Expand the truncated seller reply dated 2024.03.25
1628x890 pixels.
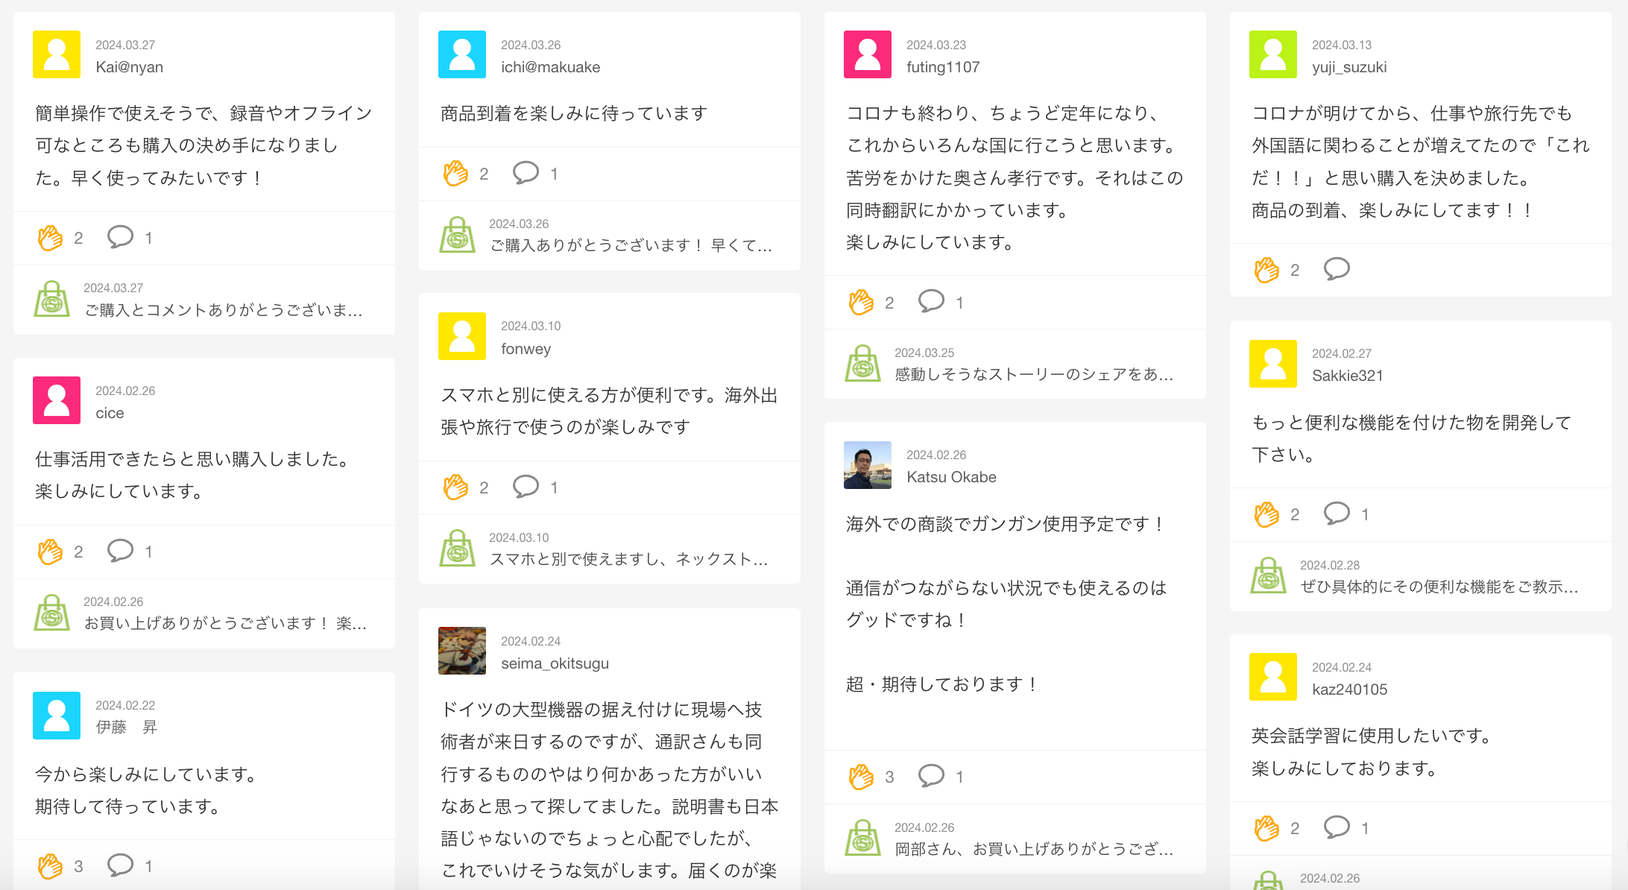(1033, 374)
